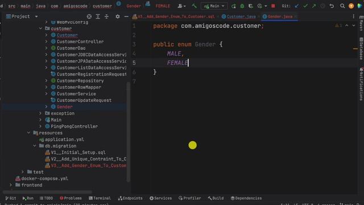Open the Endpoints tool window tab
This screenshot has width=364, height=205.
click(x=130, y=198)
